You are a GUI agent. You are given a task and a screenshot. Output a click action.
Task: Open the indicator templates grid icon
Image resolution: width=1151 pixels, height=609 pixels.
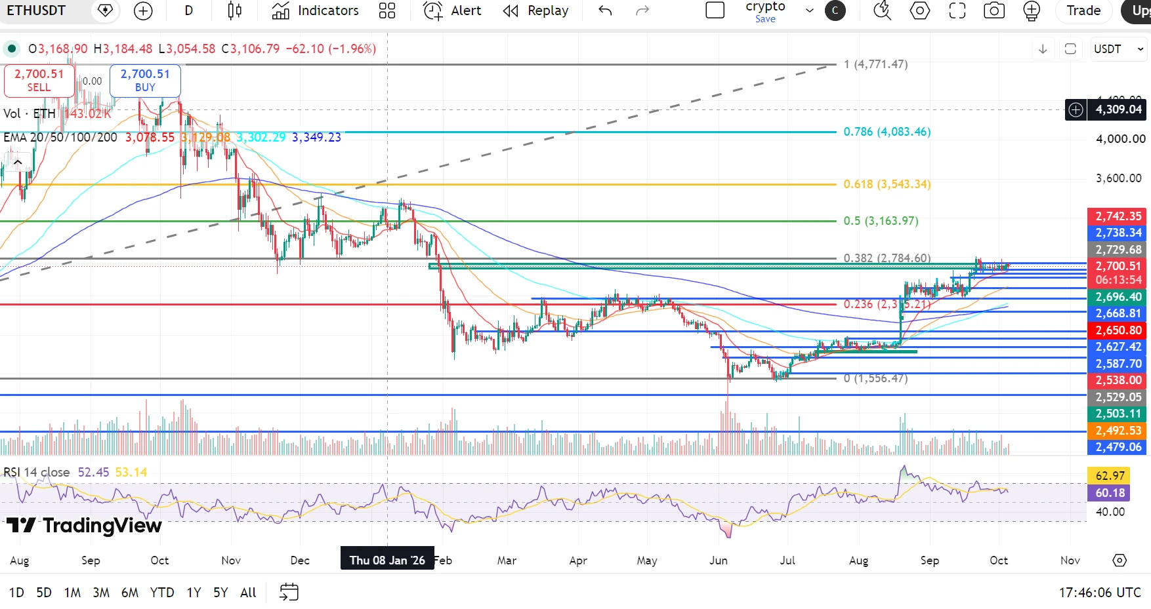click(x=387, y=10)
